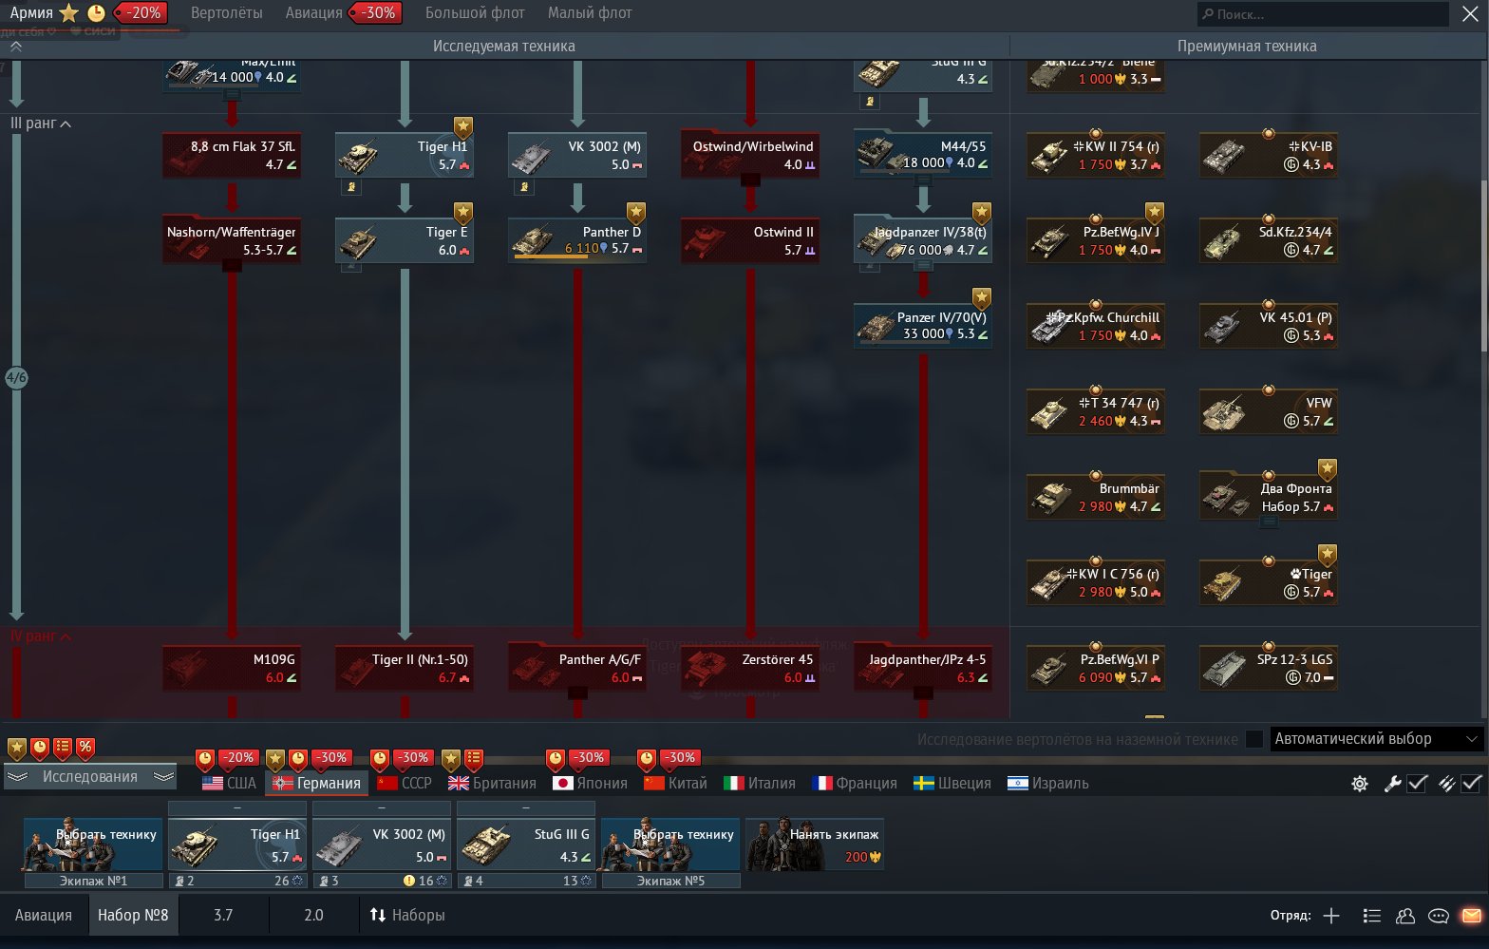Click the Нанять экипаж button
The image size is (1489, 949).
(815, 845)
